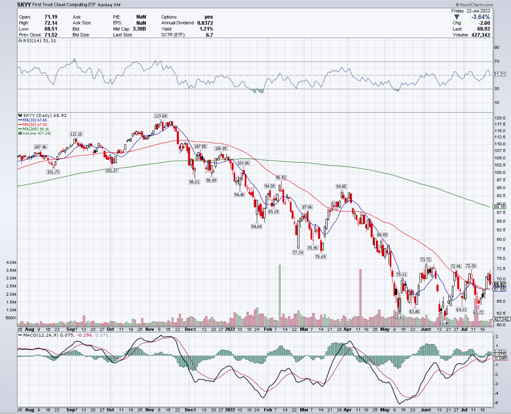Image resolution: width=511 pixels, height=414 pixels.
Task: Click the 94.05 April high label
Action: tap(341, 187)
